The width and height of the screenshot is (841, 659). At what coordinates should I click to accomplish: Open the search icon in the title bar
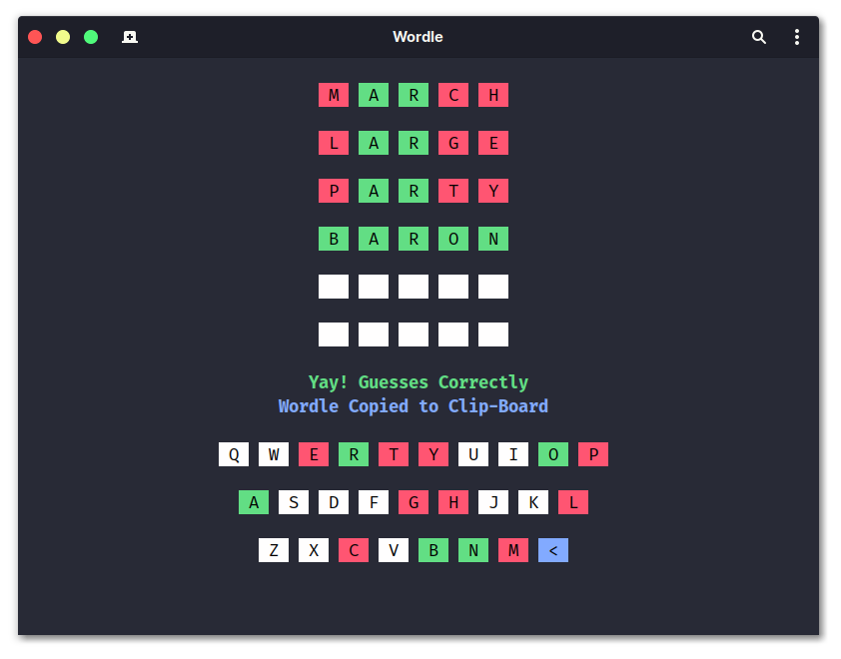coord(759,36)
